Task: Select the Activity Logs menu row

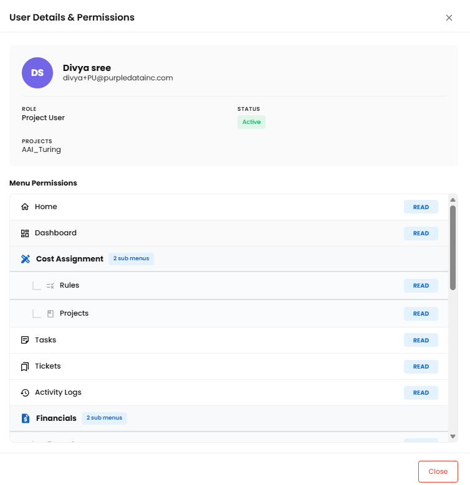Action: pyautogui.click(x=229, y=393)
